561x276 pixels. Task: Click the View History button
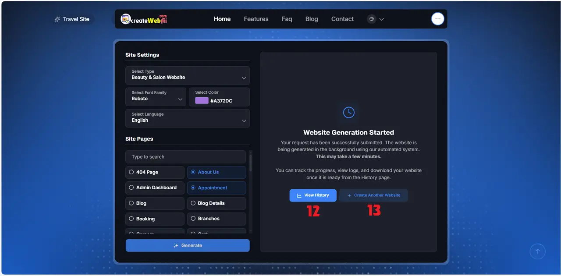313,195
